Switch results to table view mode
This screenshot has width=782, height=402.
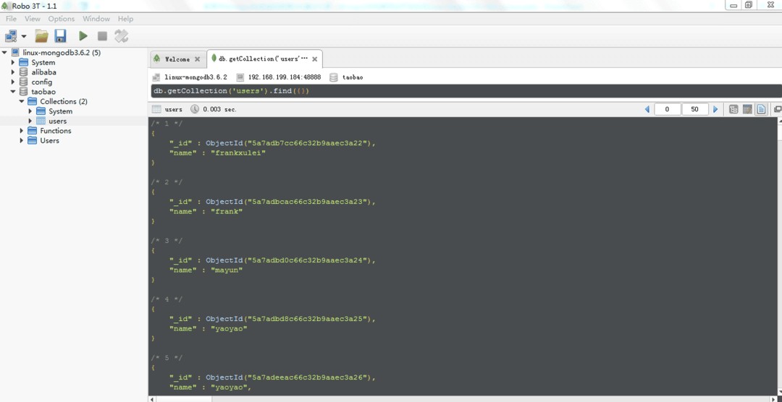747,109
